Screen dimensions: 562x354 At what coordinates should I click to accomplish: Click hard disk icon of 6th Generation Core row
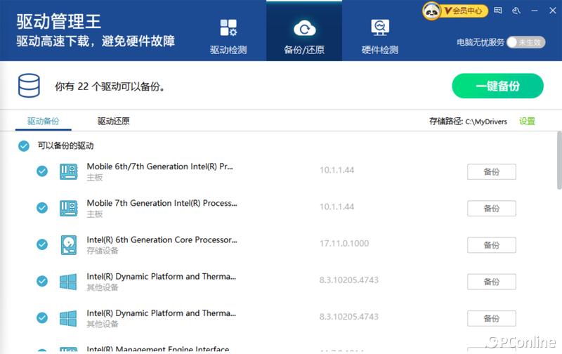click(68, 245)
